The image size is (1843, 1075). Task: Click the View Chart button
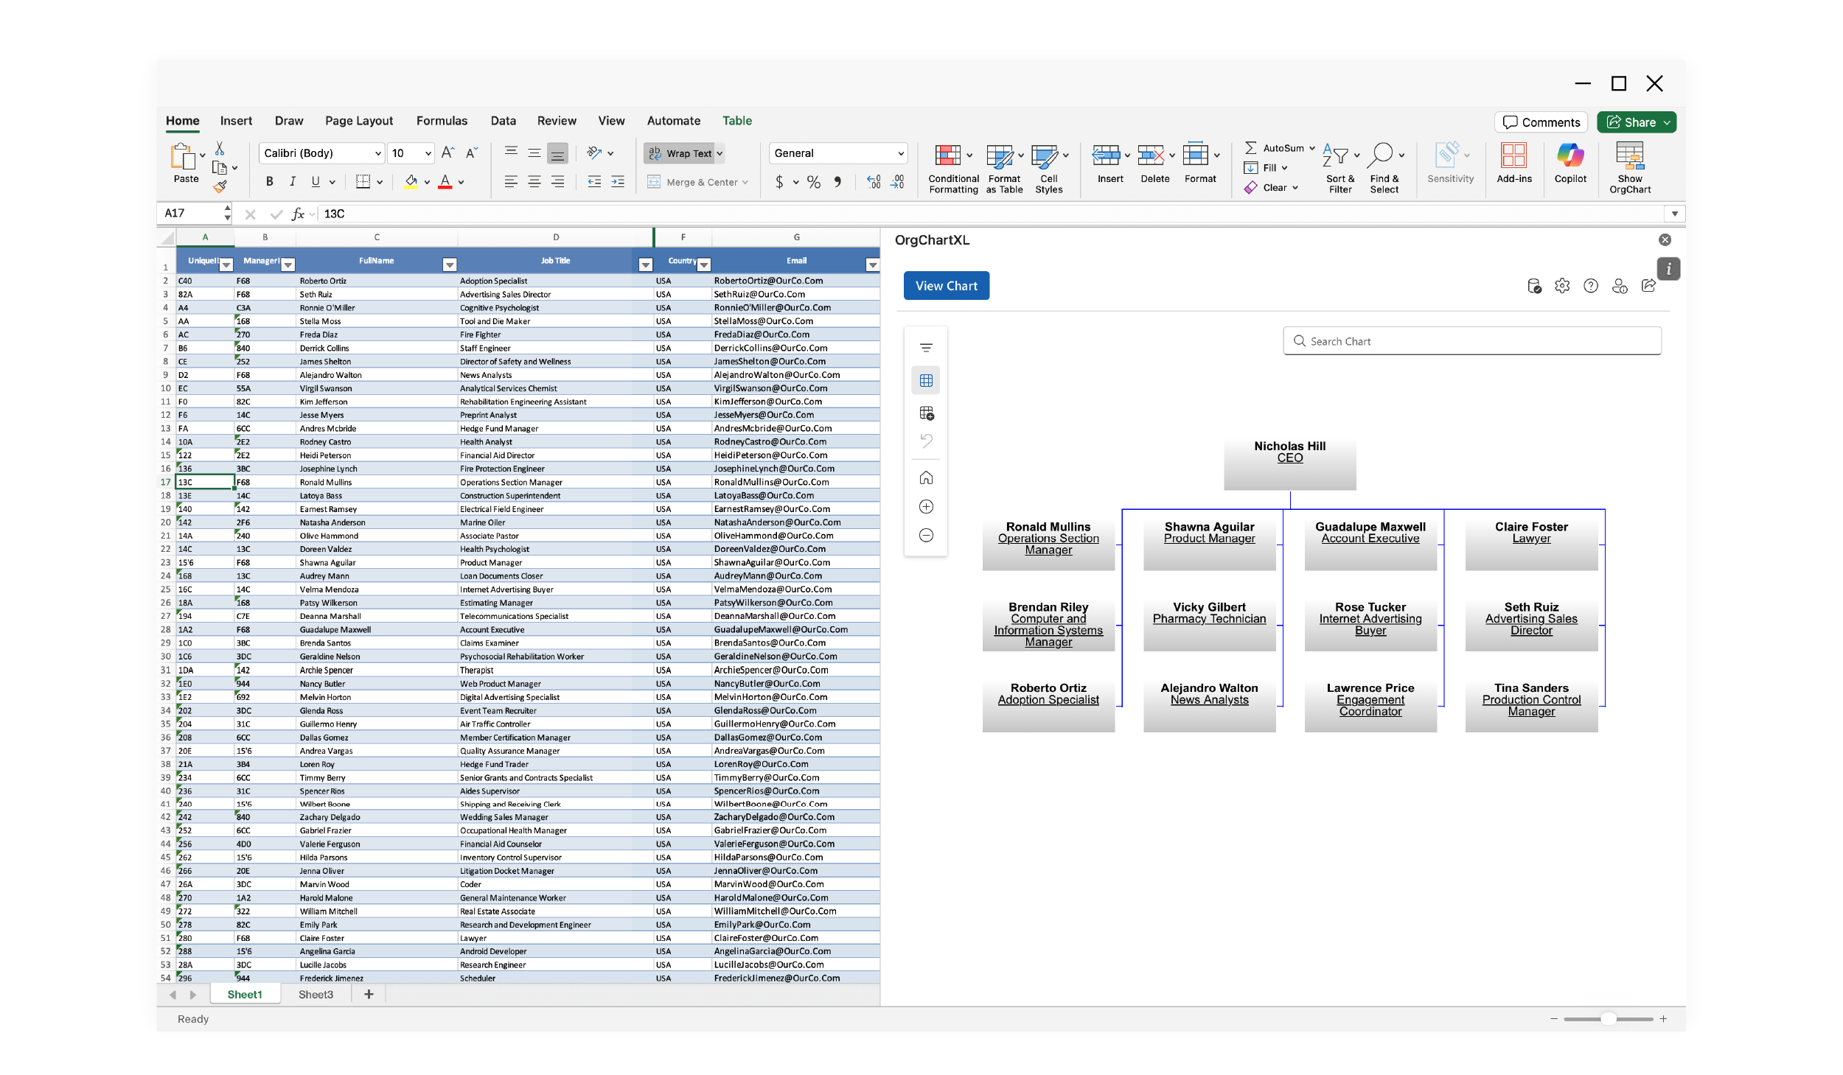click(x=946, y=286)
